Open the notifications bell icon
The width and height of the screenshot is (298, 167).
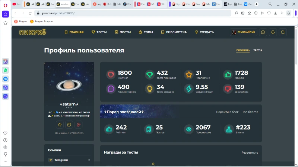(273, 32)
